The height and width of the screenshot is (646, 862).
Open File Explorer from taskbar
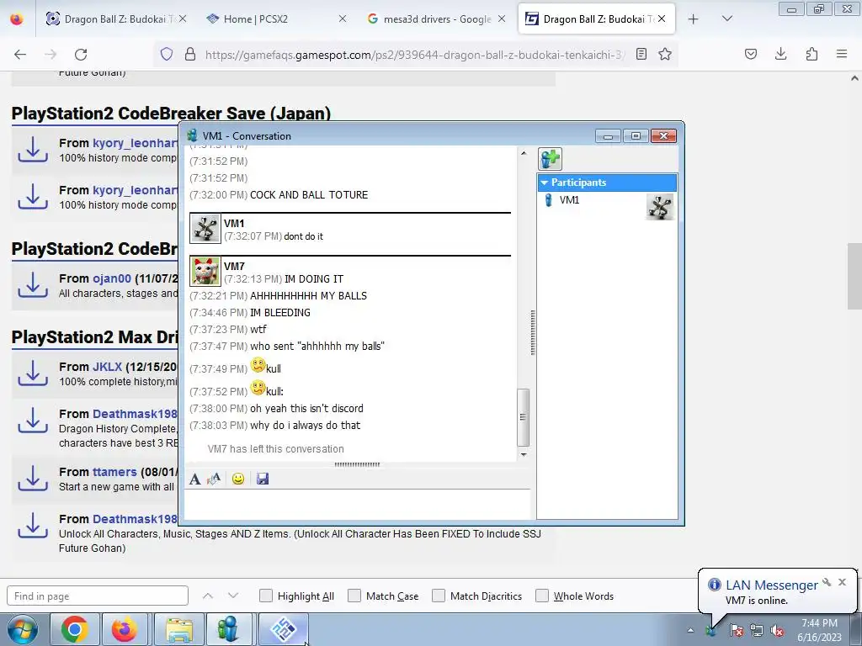[x=179, y=629]
